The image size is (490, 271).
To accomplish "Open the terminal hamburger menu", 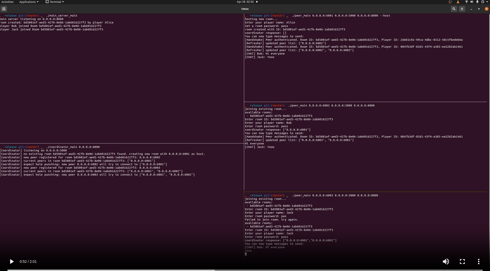I will click(462, 9).
